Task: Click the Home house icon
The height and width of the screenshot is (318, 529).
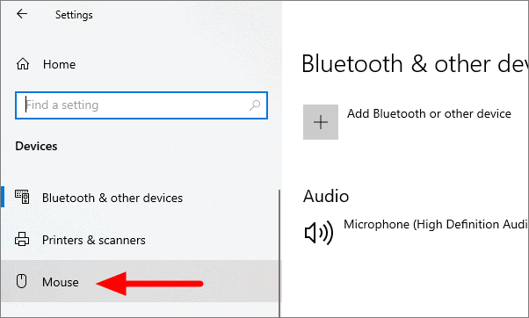Action: pyautogui.click(x=23, y=64)
